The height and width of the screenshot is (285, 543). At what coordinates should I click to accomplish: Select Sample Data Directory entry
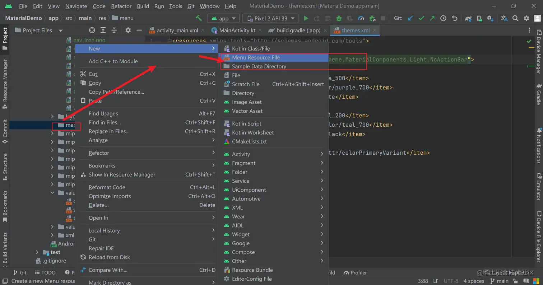(x=273, y=66)
